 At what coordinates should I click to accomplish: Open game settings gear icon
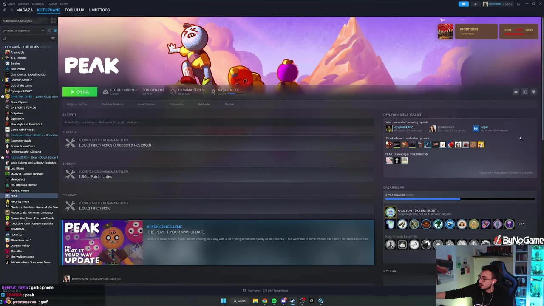(x=516, y=92)
